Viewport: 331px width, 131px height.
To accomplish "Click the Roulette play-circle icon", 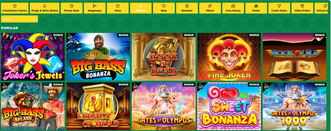I will [187, 6].
